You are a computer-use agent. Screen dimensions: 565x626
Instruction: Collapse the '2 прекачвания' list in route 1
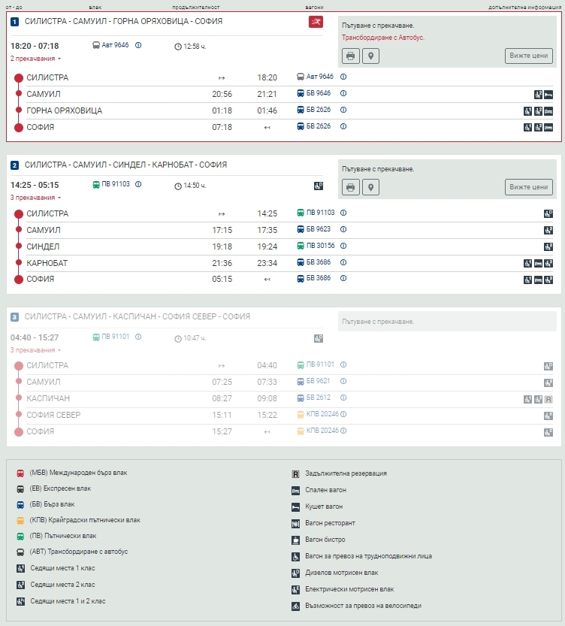(35, 59)
